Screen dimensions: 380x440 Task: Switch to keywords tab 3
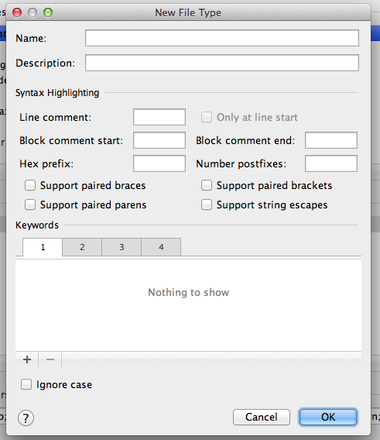[122, 247]
